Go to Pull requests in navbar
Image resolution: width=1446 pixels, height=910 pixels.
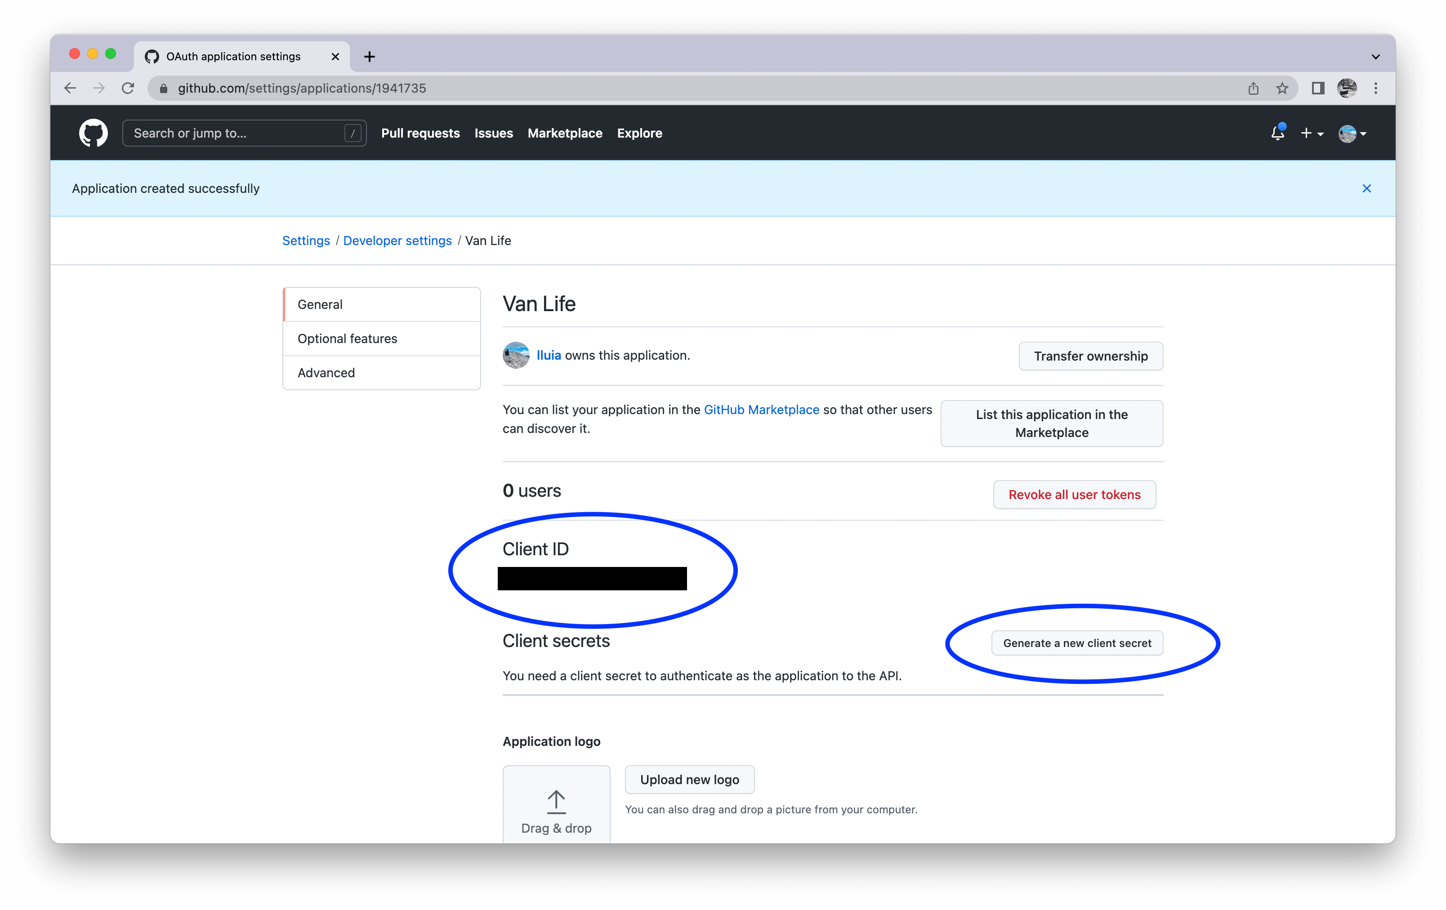(x=420, y=134)
